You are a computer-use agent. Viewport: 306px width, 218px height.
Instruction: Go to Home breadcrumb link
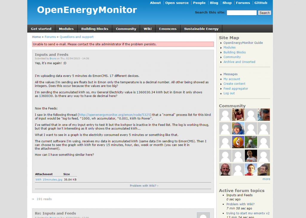(36, 37)
